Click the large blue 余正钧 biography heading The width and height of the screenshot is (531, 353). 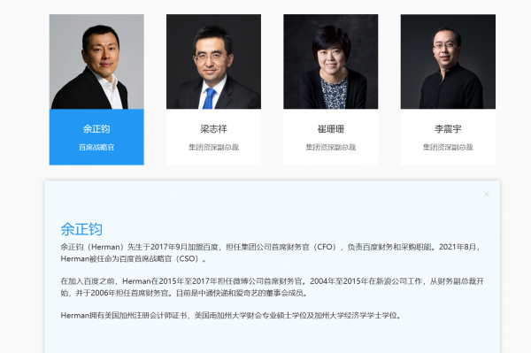(81, 229)
